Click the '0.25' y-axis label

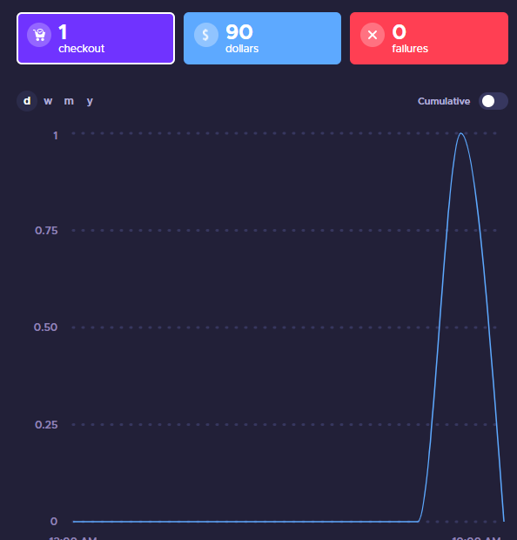click(46, 425)
